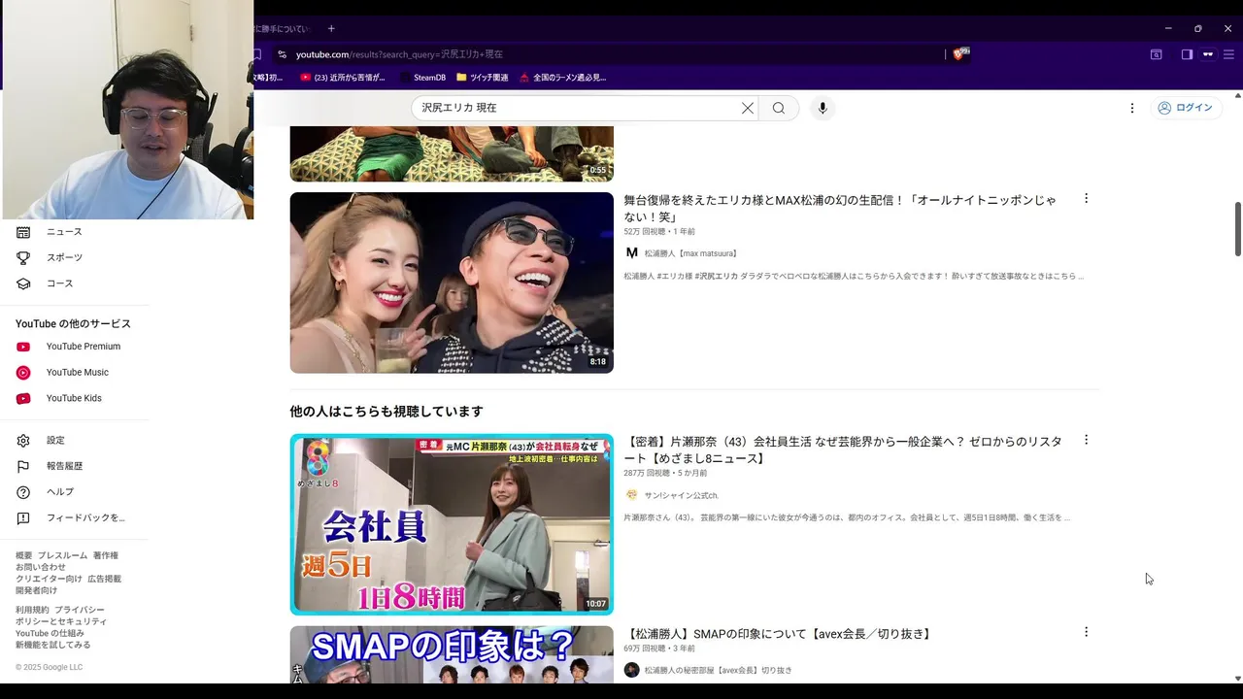The width and height of the screenshot is (1243, 699).
Task: Open サンシャイン公式ch. channel avatar
Action: point(632,495)
